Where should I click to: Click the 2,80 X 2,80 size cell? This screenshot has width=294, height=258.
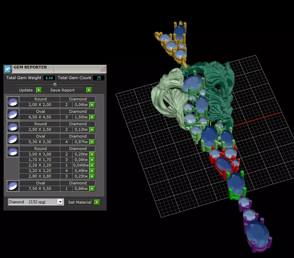pos(40,176)
